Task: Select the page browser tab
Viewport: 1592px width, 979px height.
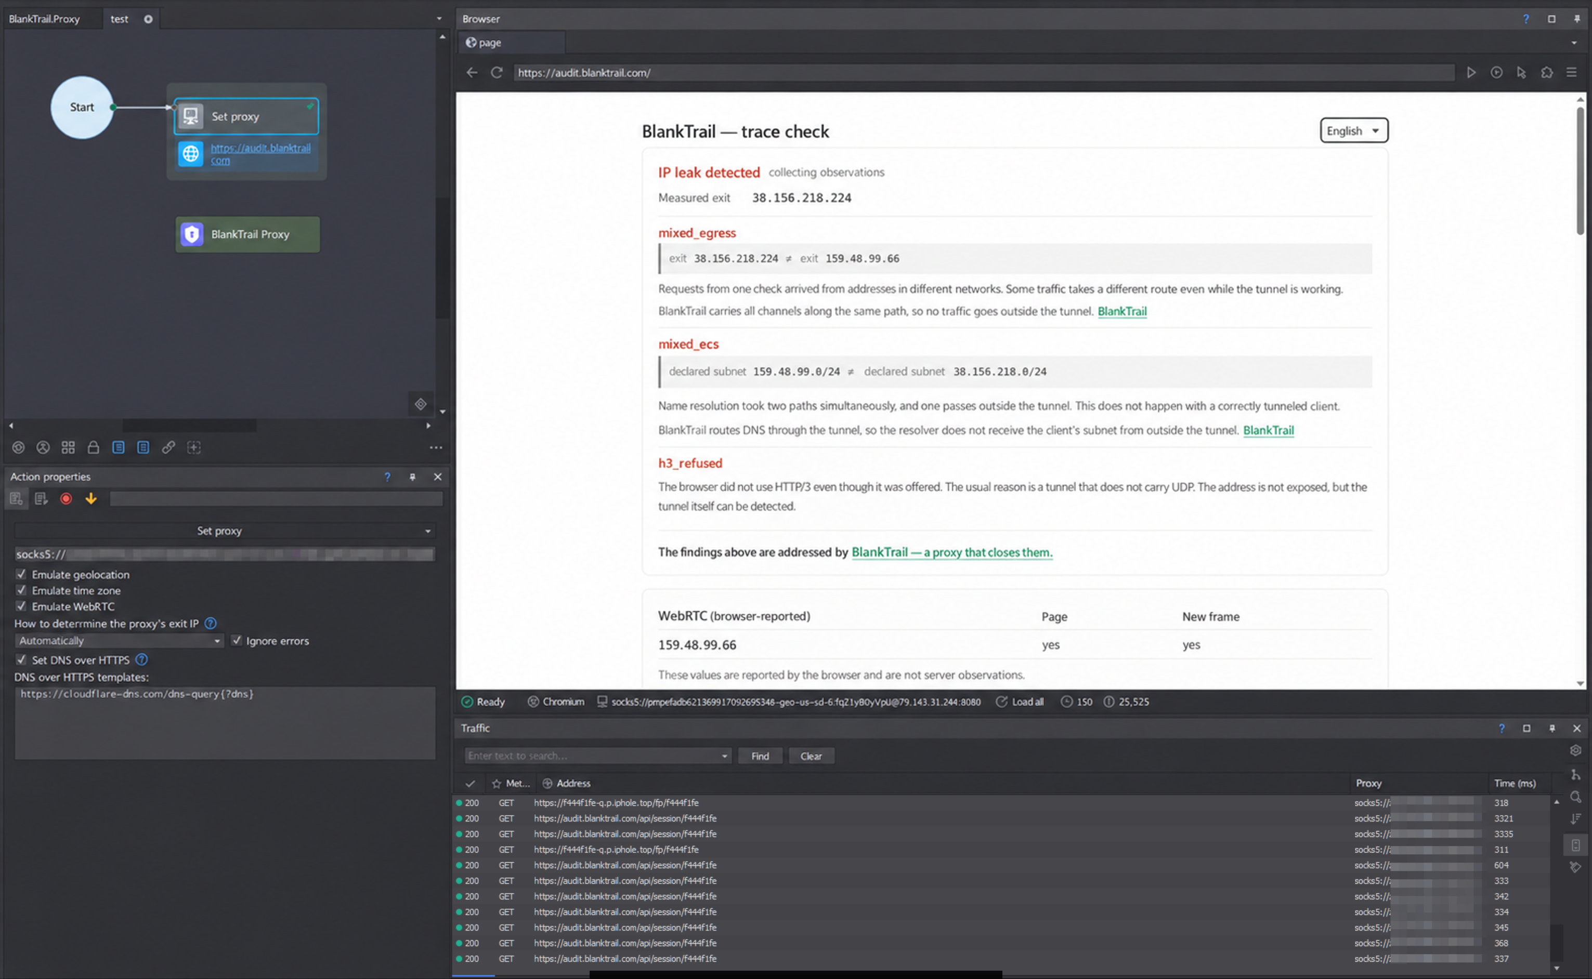Action: click(512, 43)
